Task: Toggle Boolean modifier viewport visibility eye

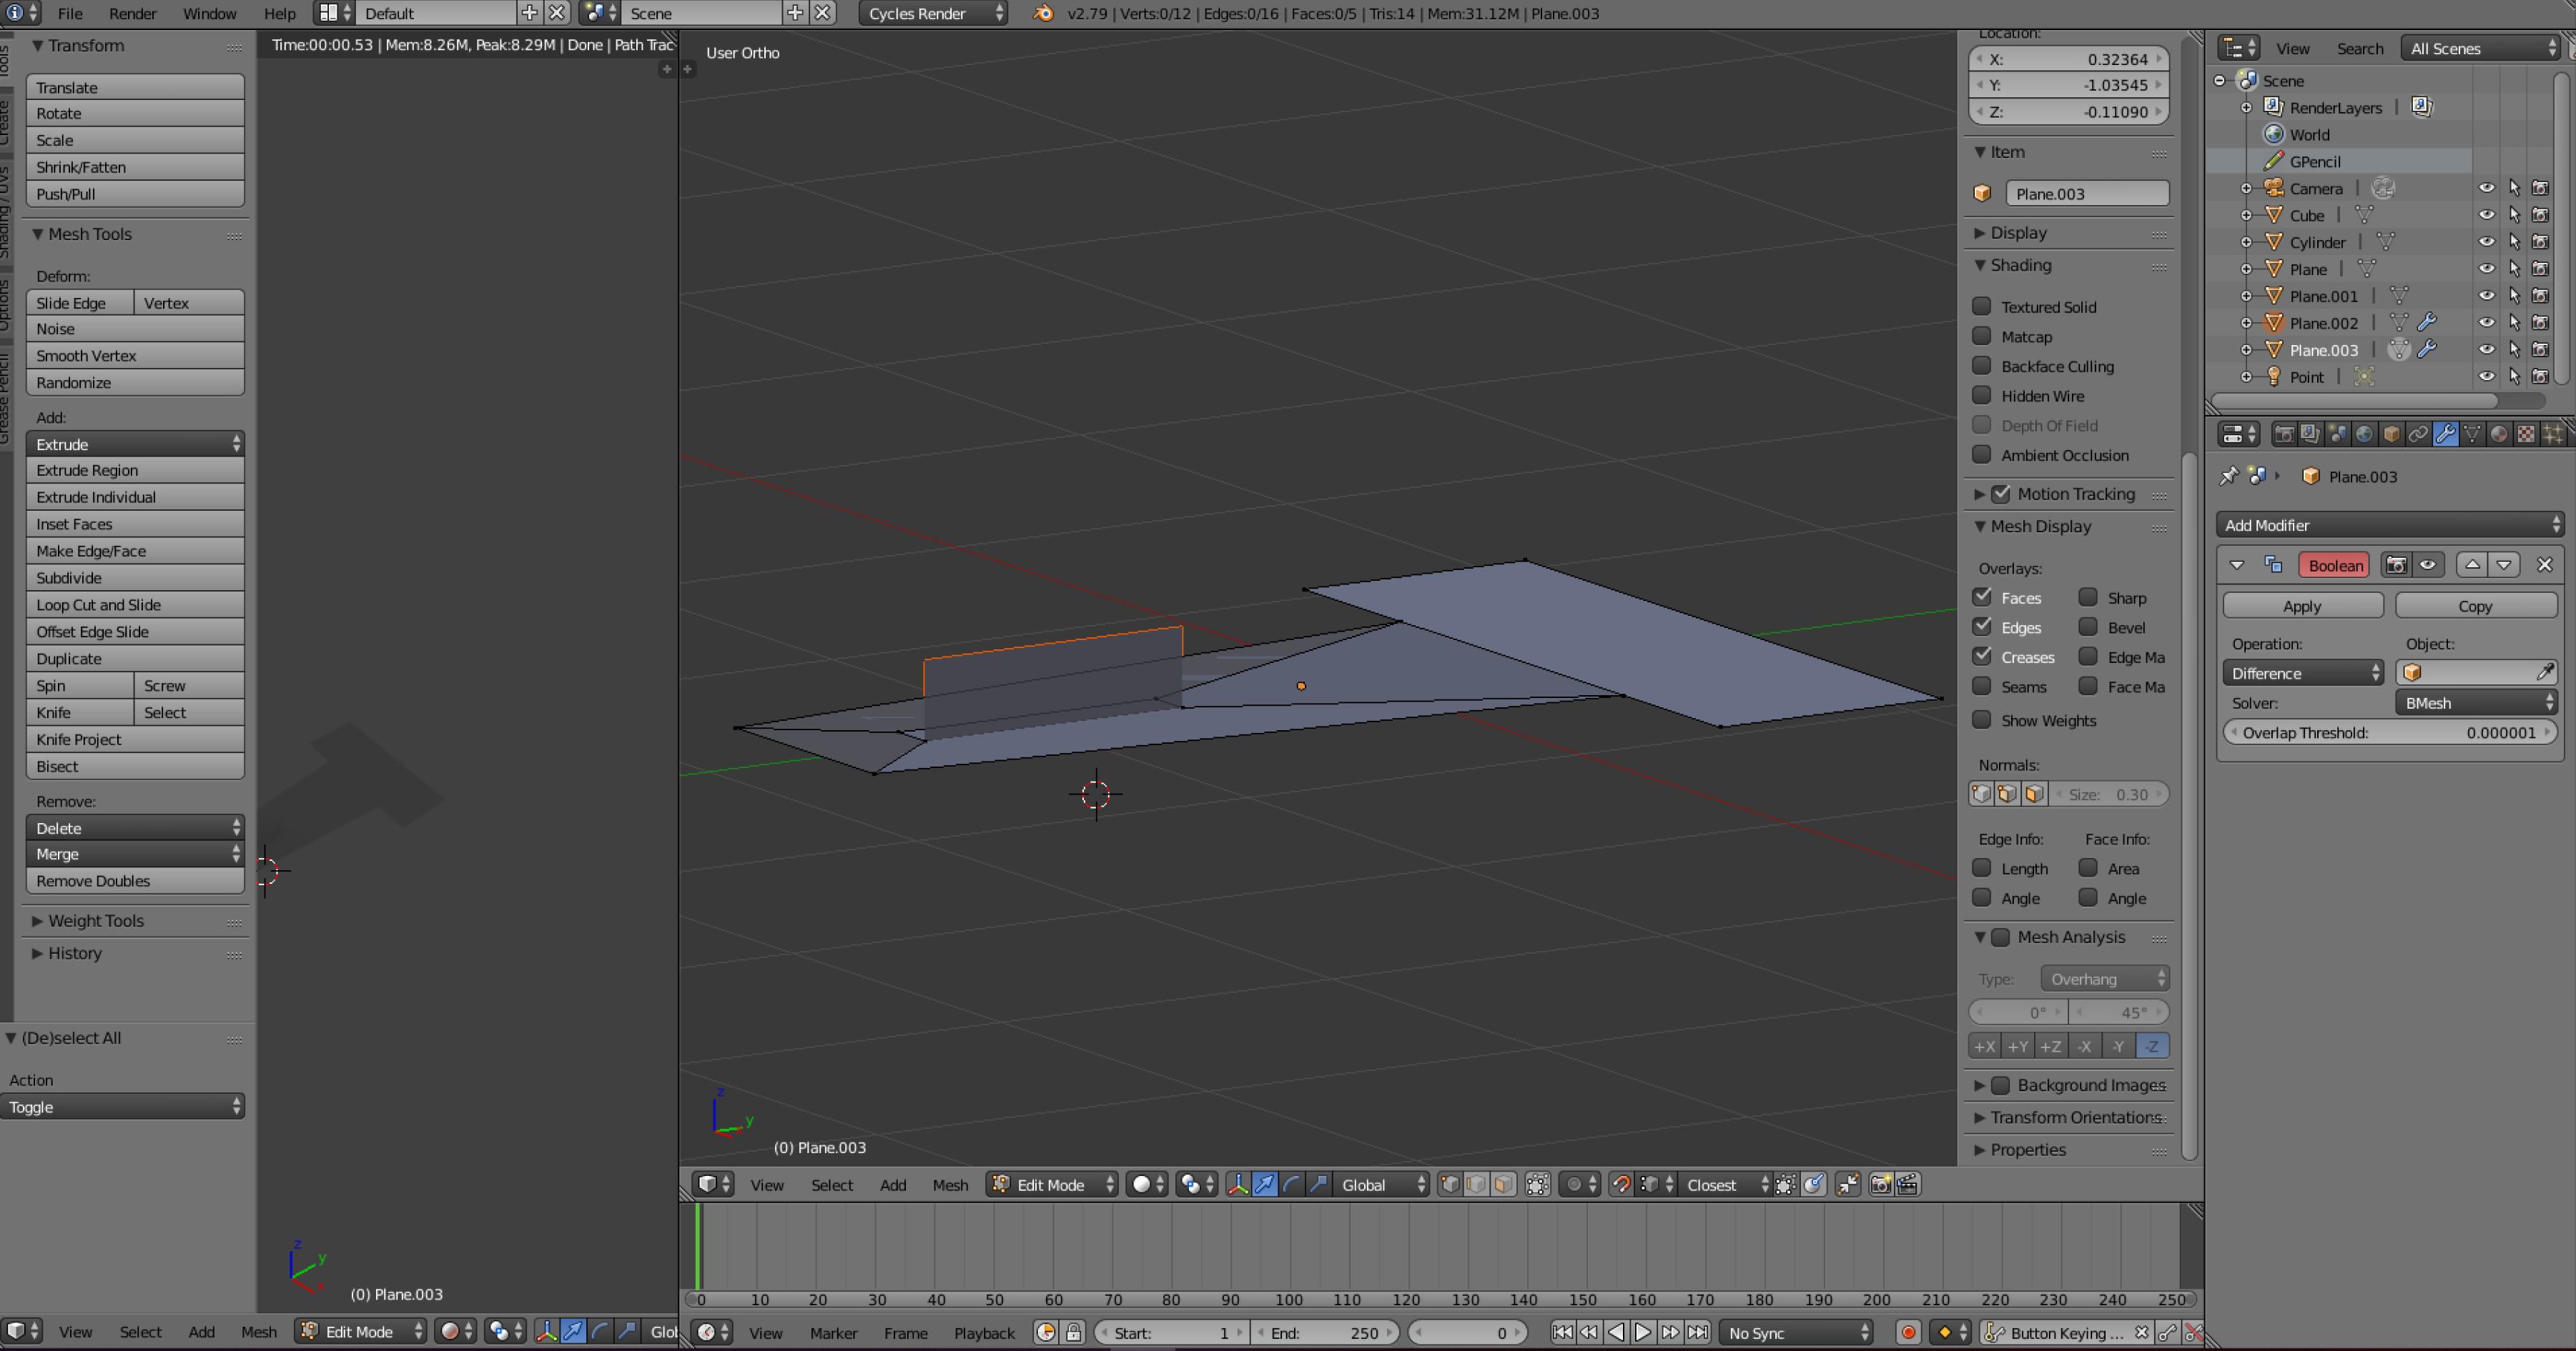Action: [x=2427, y=566]
